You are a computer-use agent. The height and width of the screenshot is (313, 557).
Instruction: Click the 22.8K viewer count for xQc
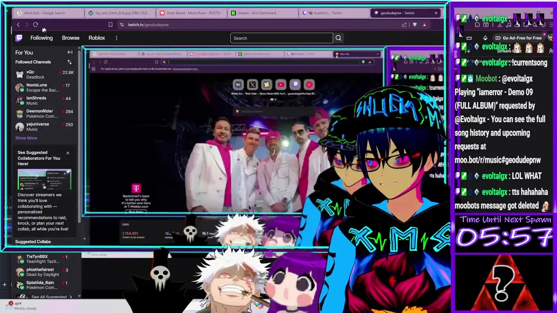68,72
